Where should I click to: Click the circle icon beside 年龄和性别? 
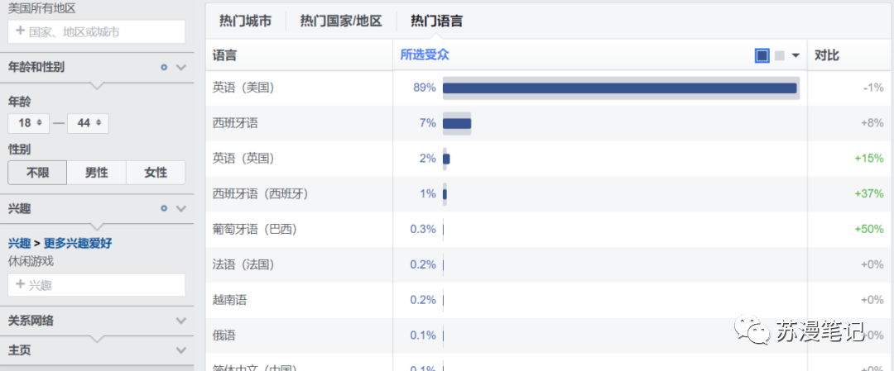point(164,67)
